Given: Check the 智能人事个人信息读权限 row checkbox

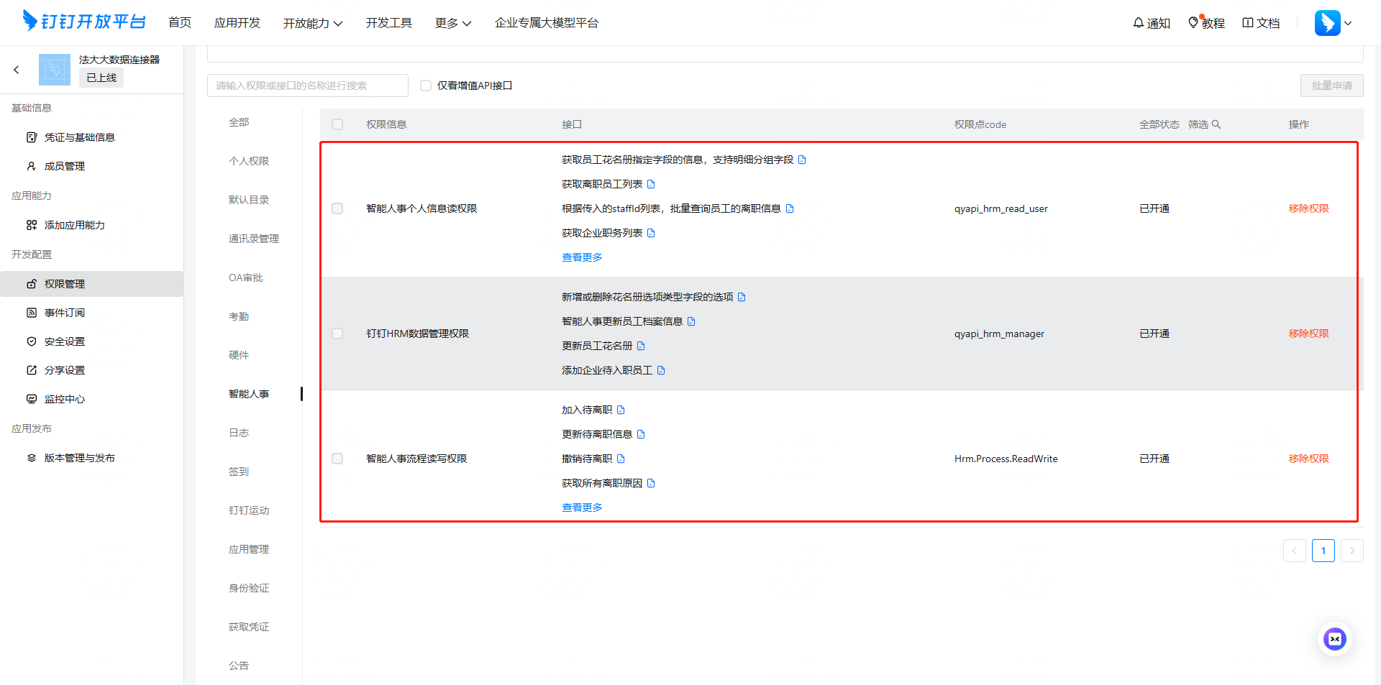Looking at the screenshot, I should point(337,208).
